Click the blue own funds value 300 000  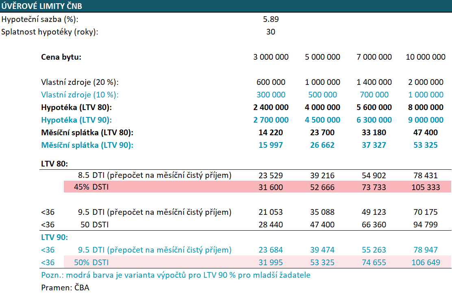click(x=271, y=95)
